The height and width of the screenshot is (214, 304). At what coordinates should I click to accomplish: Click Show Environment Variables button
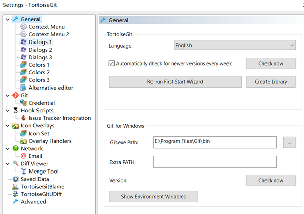pos(153,196)
